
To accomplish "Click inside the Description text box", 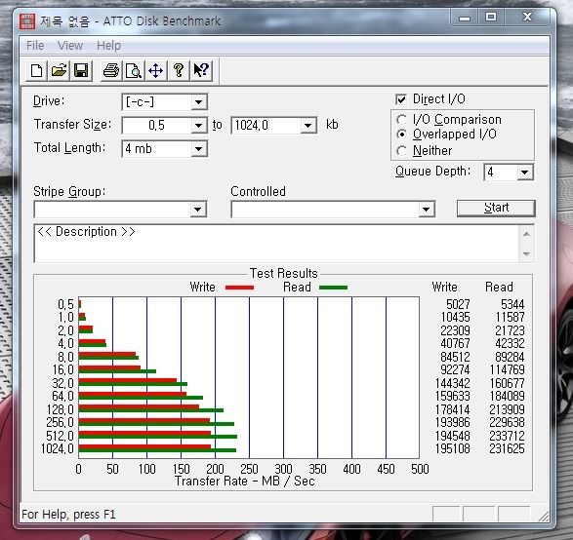I will [x=276, y=244].
